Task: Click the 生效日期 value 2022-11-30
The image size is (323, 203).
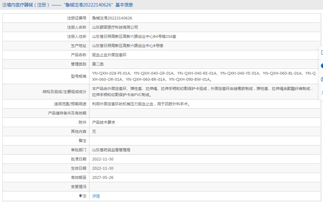Action: pos(103,168)
